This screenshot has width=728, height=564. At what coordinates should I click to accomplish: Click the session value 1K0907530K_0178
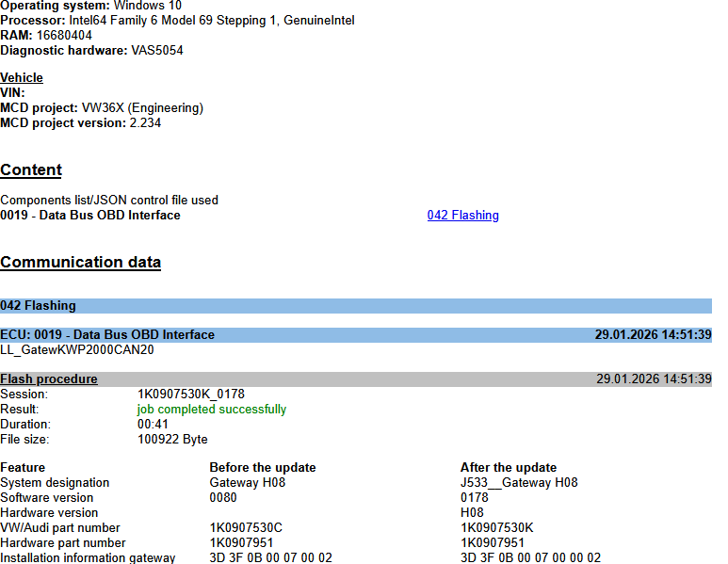pos(191,395)
